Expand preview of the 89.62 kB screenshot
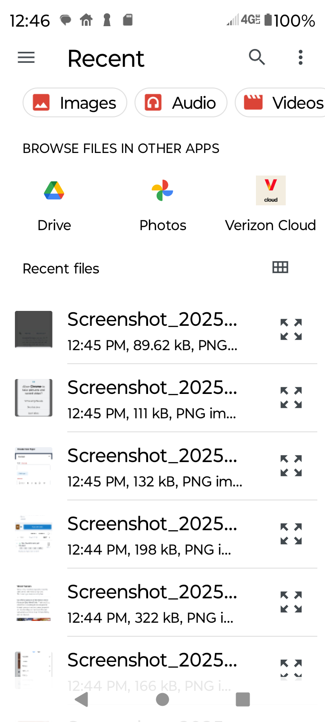This screenshot has width=325, height=722. [x=291, y=329]
